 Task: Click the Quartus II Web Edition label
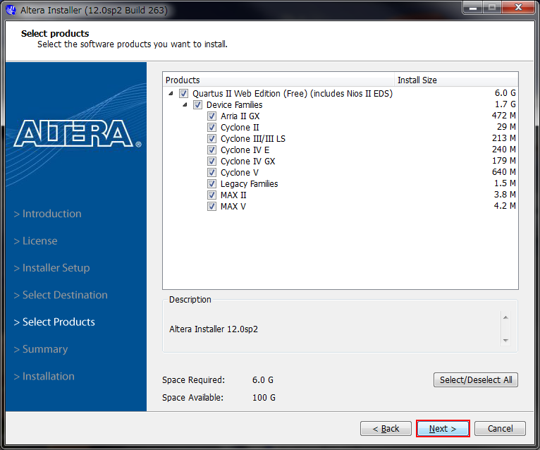click(293, 93)
